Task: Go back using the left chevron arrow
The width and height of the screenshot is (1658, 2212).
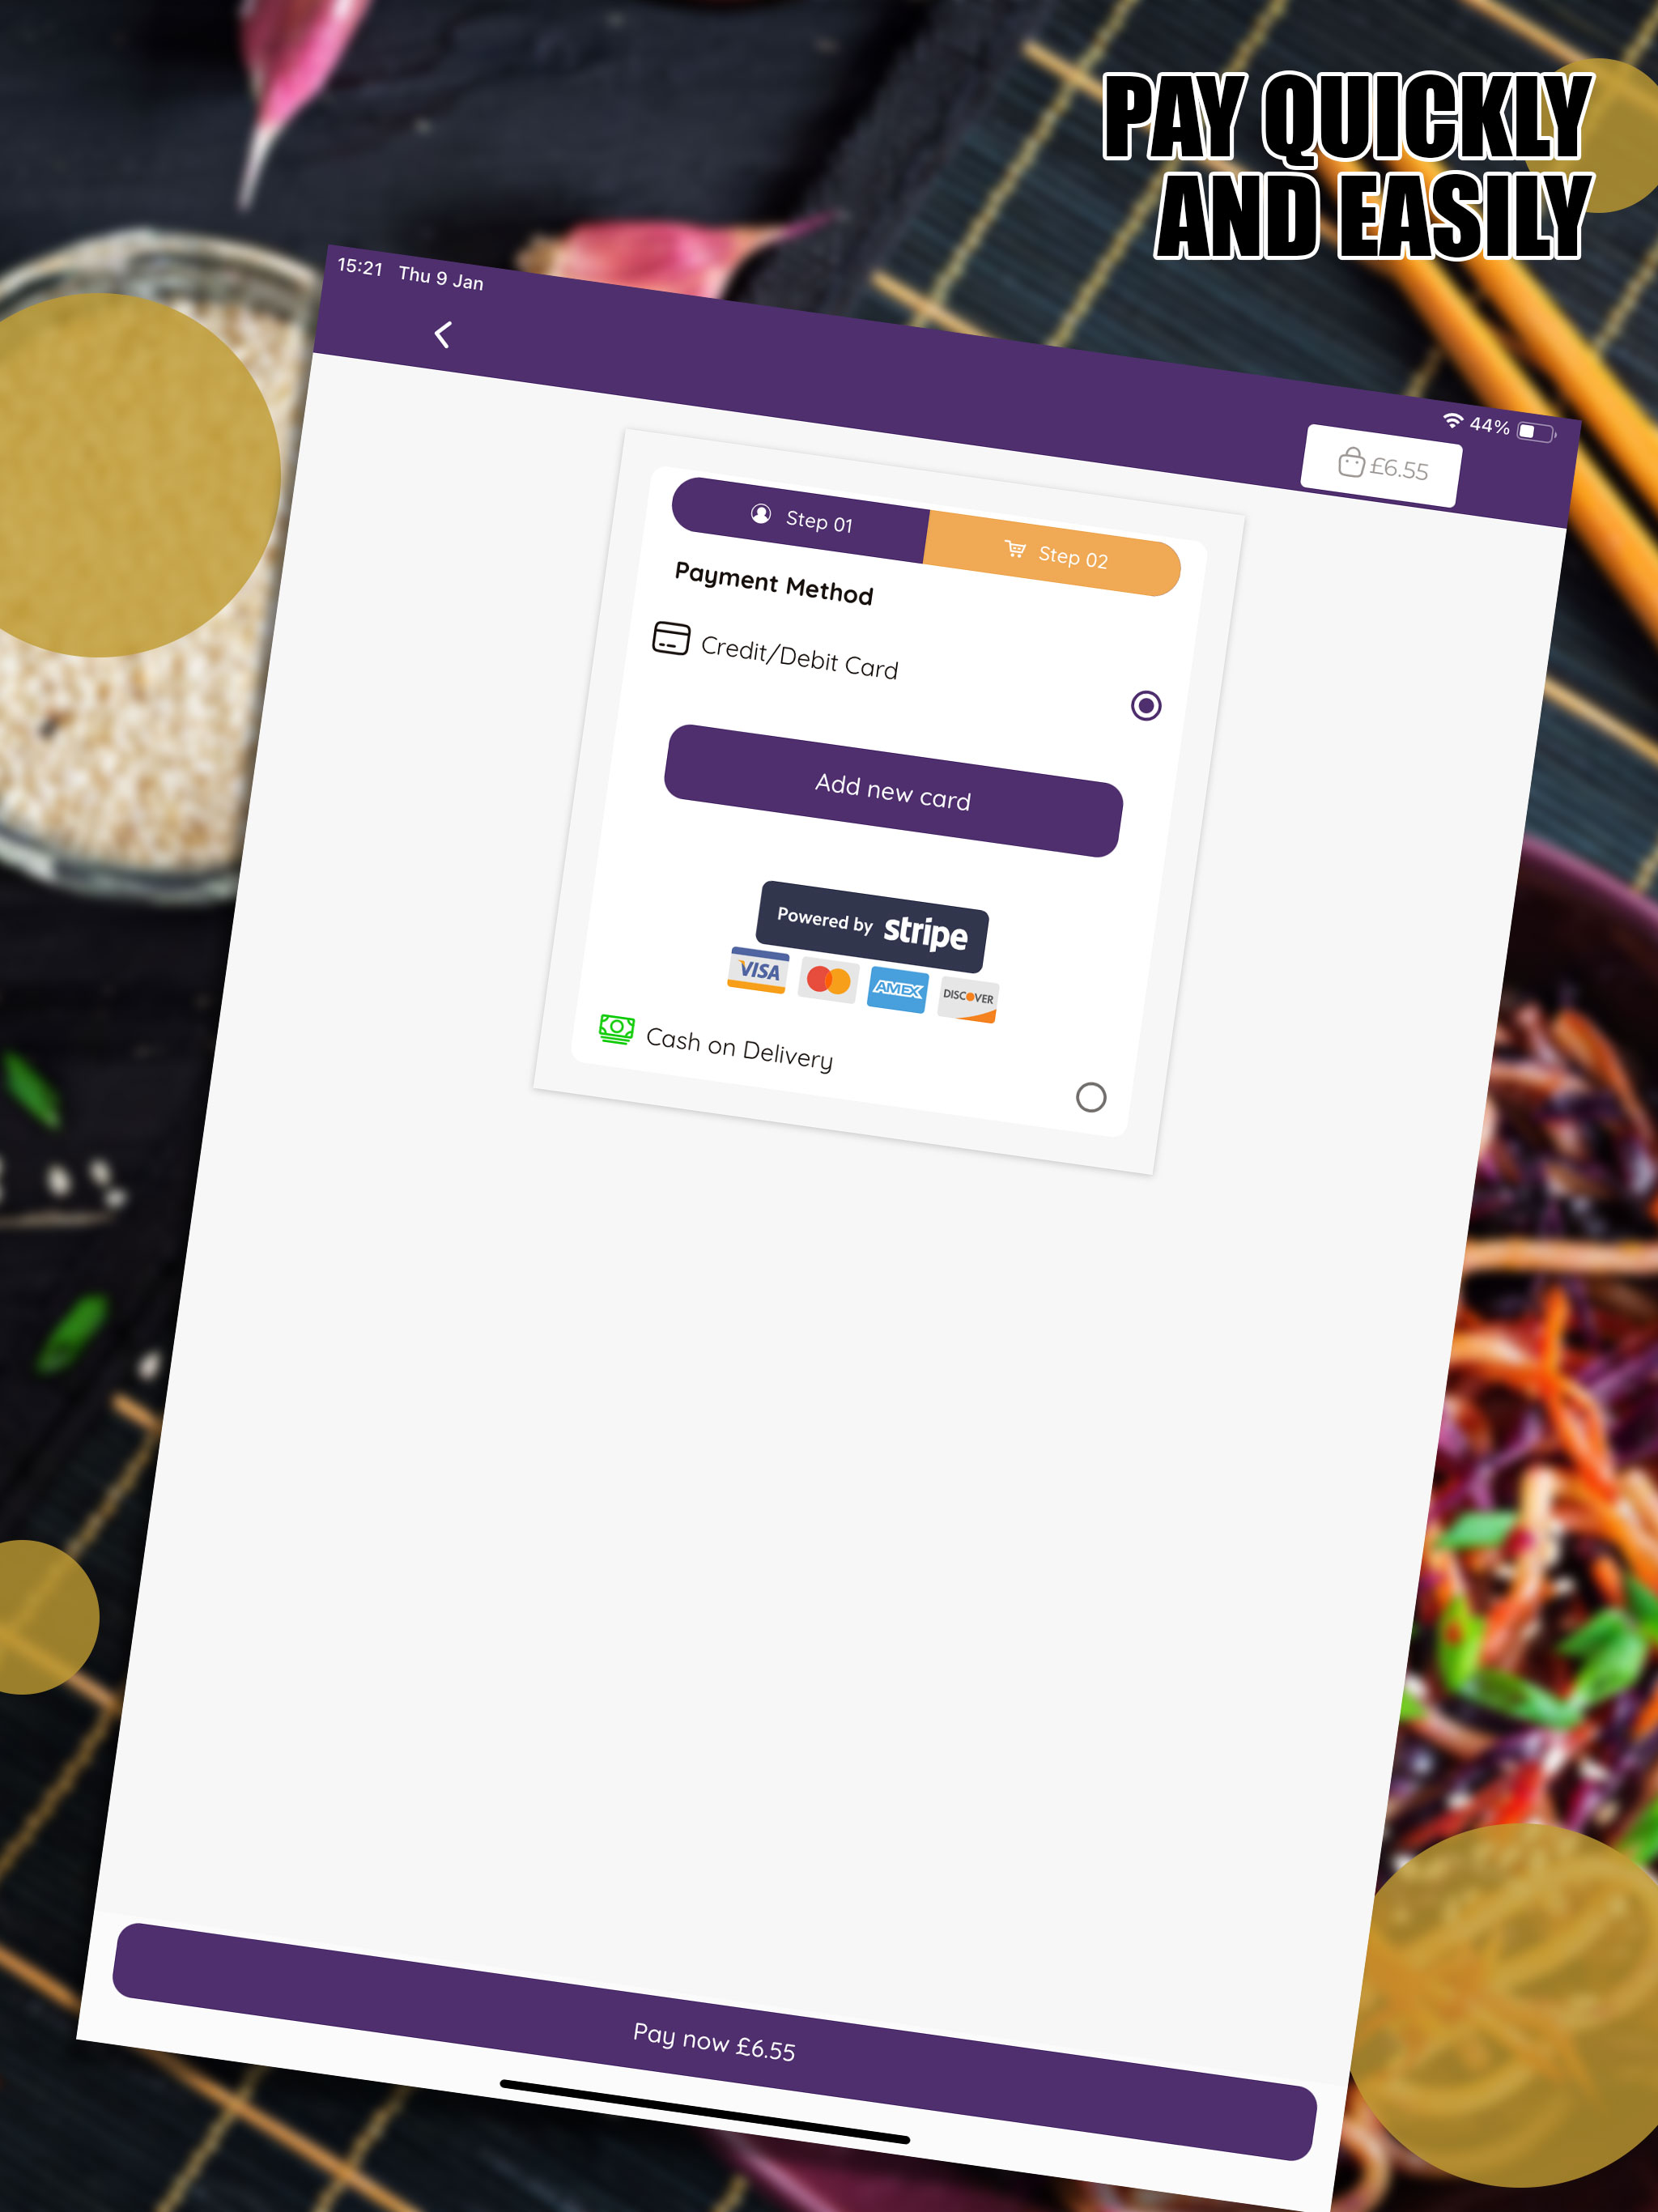Action: tap(443, 334)
